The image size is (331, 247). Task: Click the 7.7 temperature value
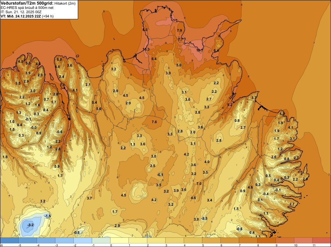(x=180, y=39)
